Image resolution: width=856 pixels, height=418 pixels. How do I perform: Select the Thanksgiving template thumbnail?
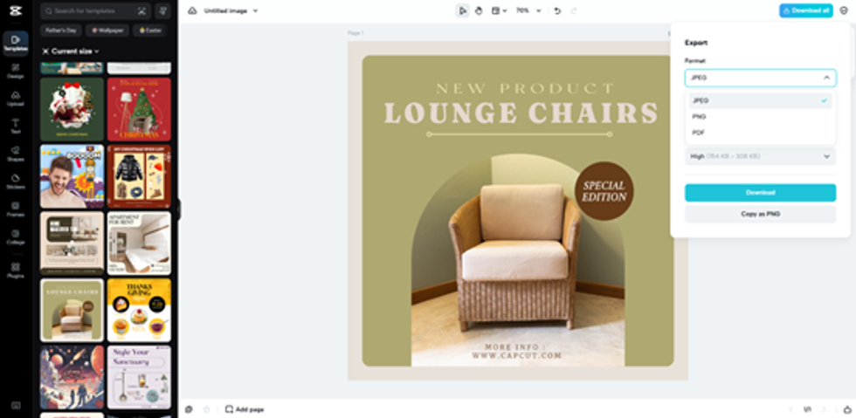click(x=139, y=310)
